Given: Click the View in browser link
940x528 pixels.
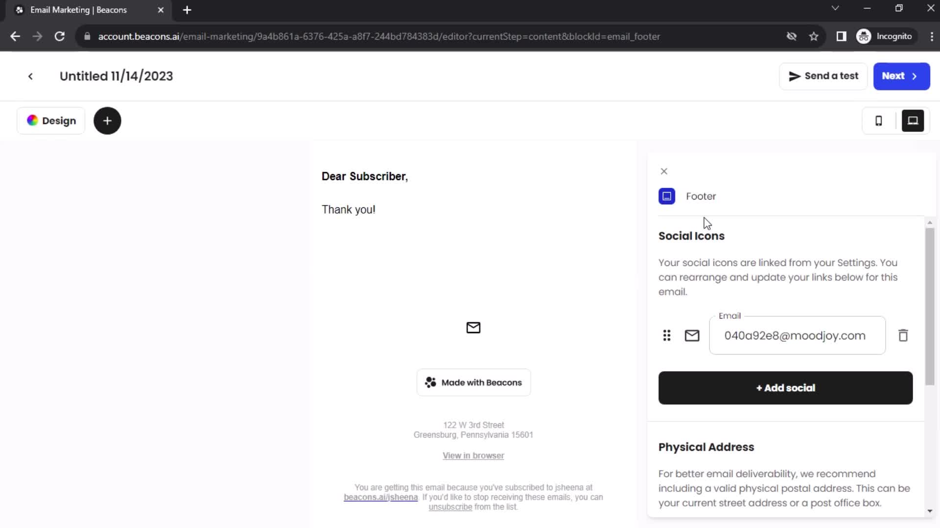Looking at the screenshot, I should (x=473, y=455).
